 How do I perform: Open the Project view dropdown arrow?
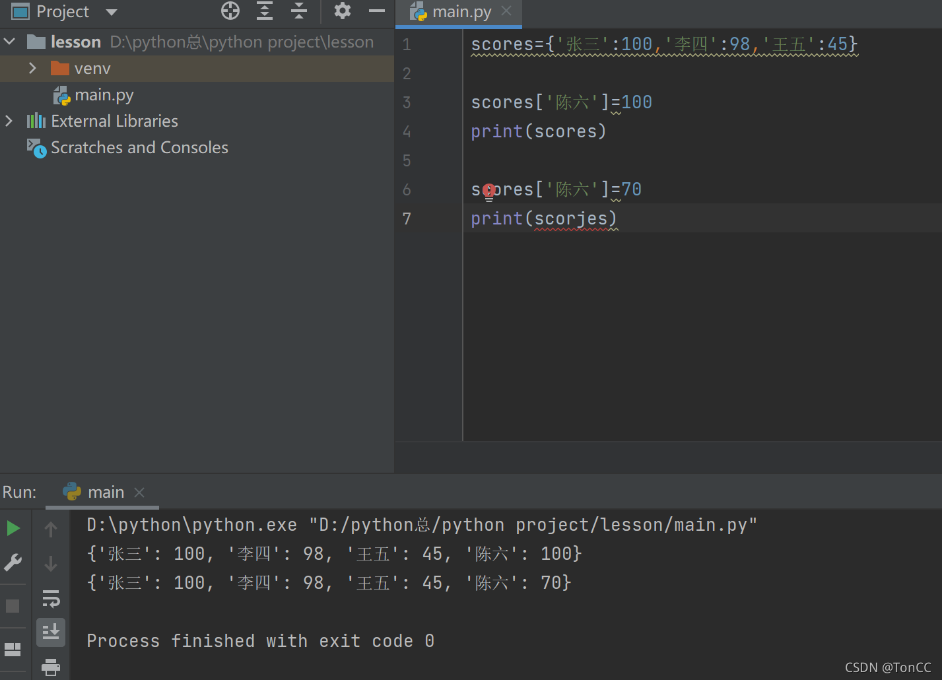pyautogui.click(x=112, y=12)
